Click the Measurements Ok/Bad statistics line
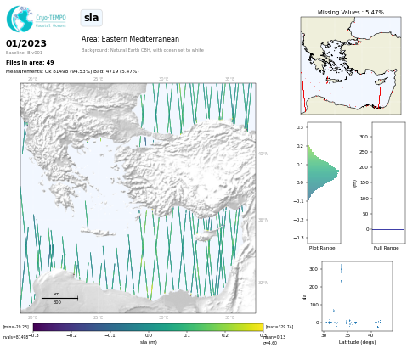The image size is (418, 348). tap(72, 71)
